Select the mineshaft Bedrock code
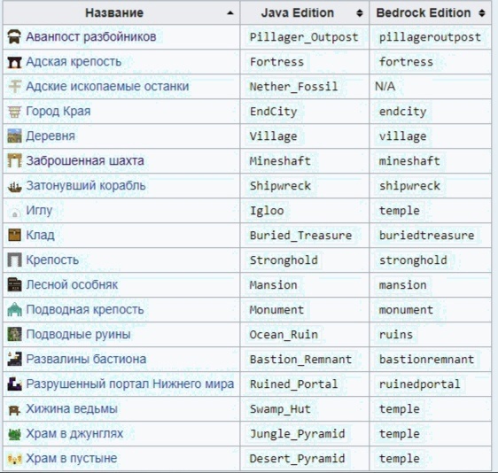498x473 pixels. (x=409, y=161)
